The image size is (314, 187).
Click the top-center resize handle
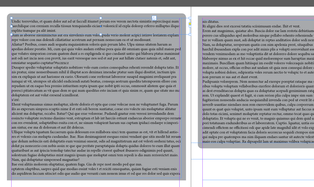point(100,18)
